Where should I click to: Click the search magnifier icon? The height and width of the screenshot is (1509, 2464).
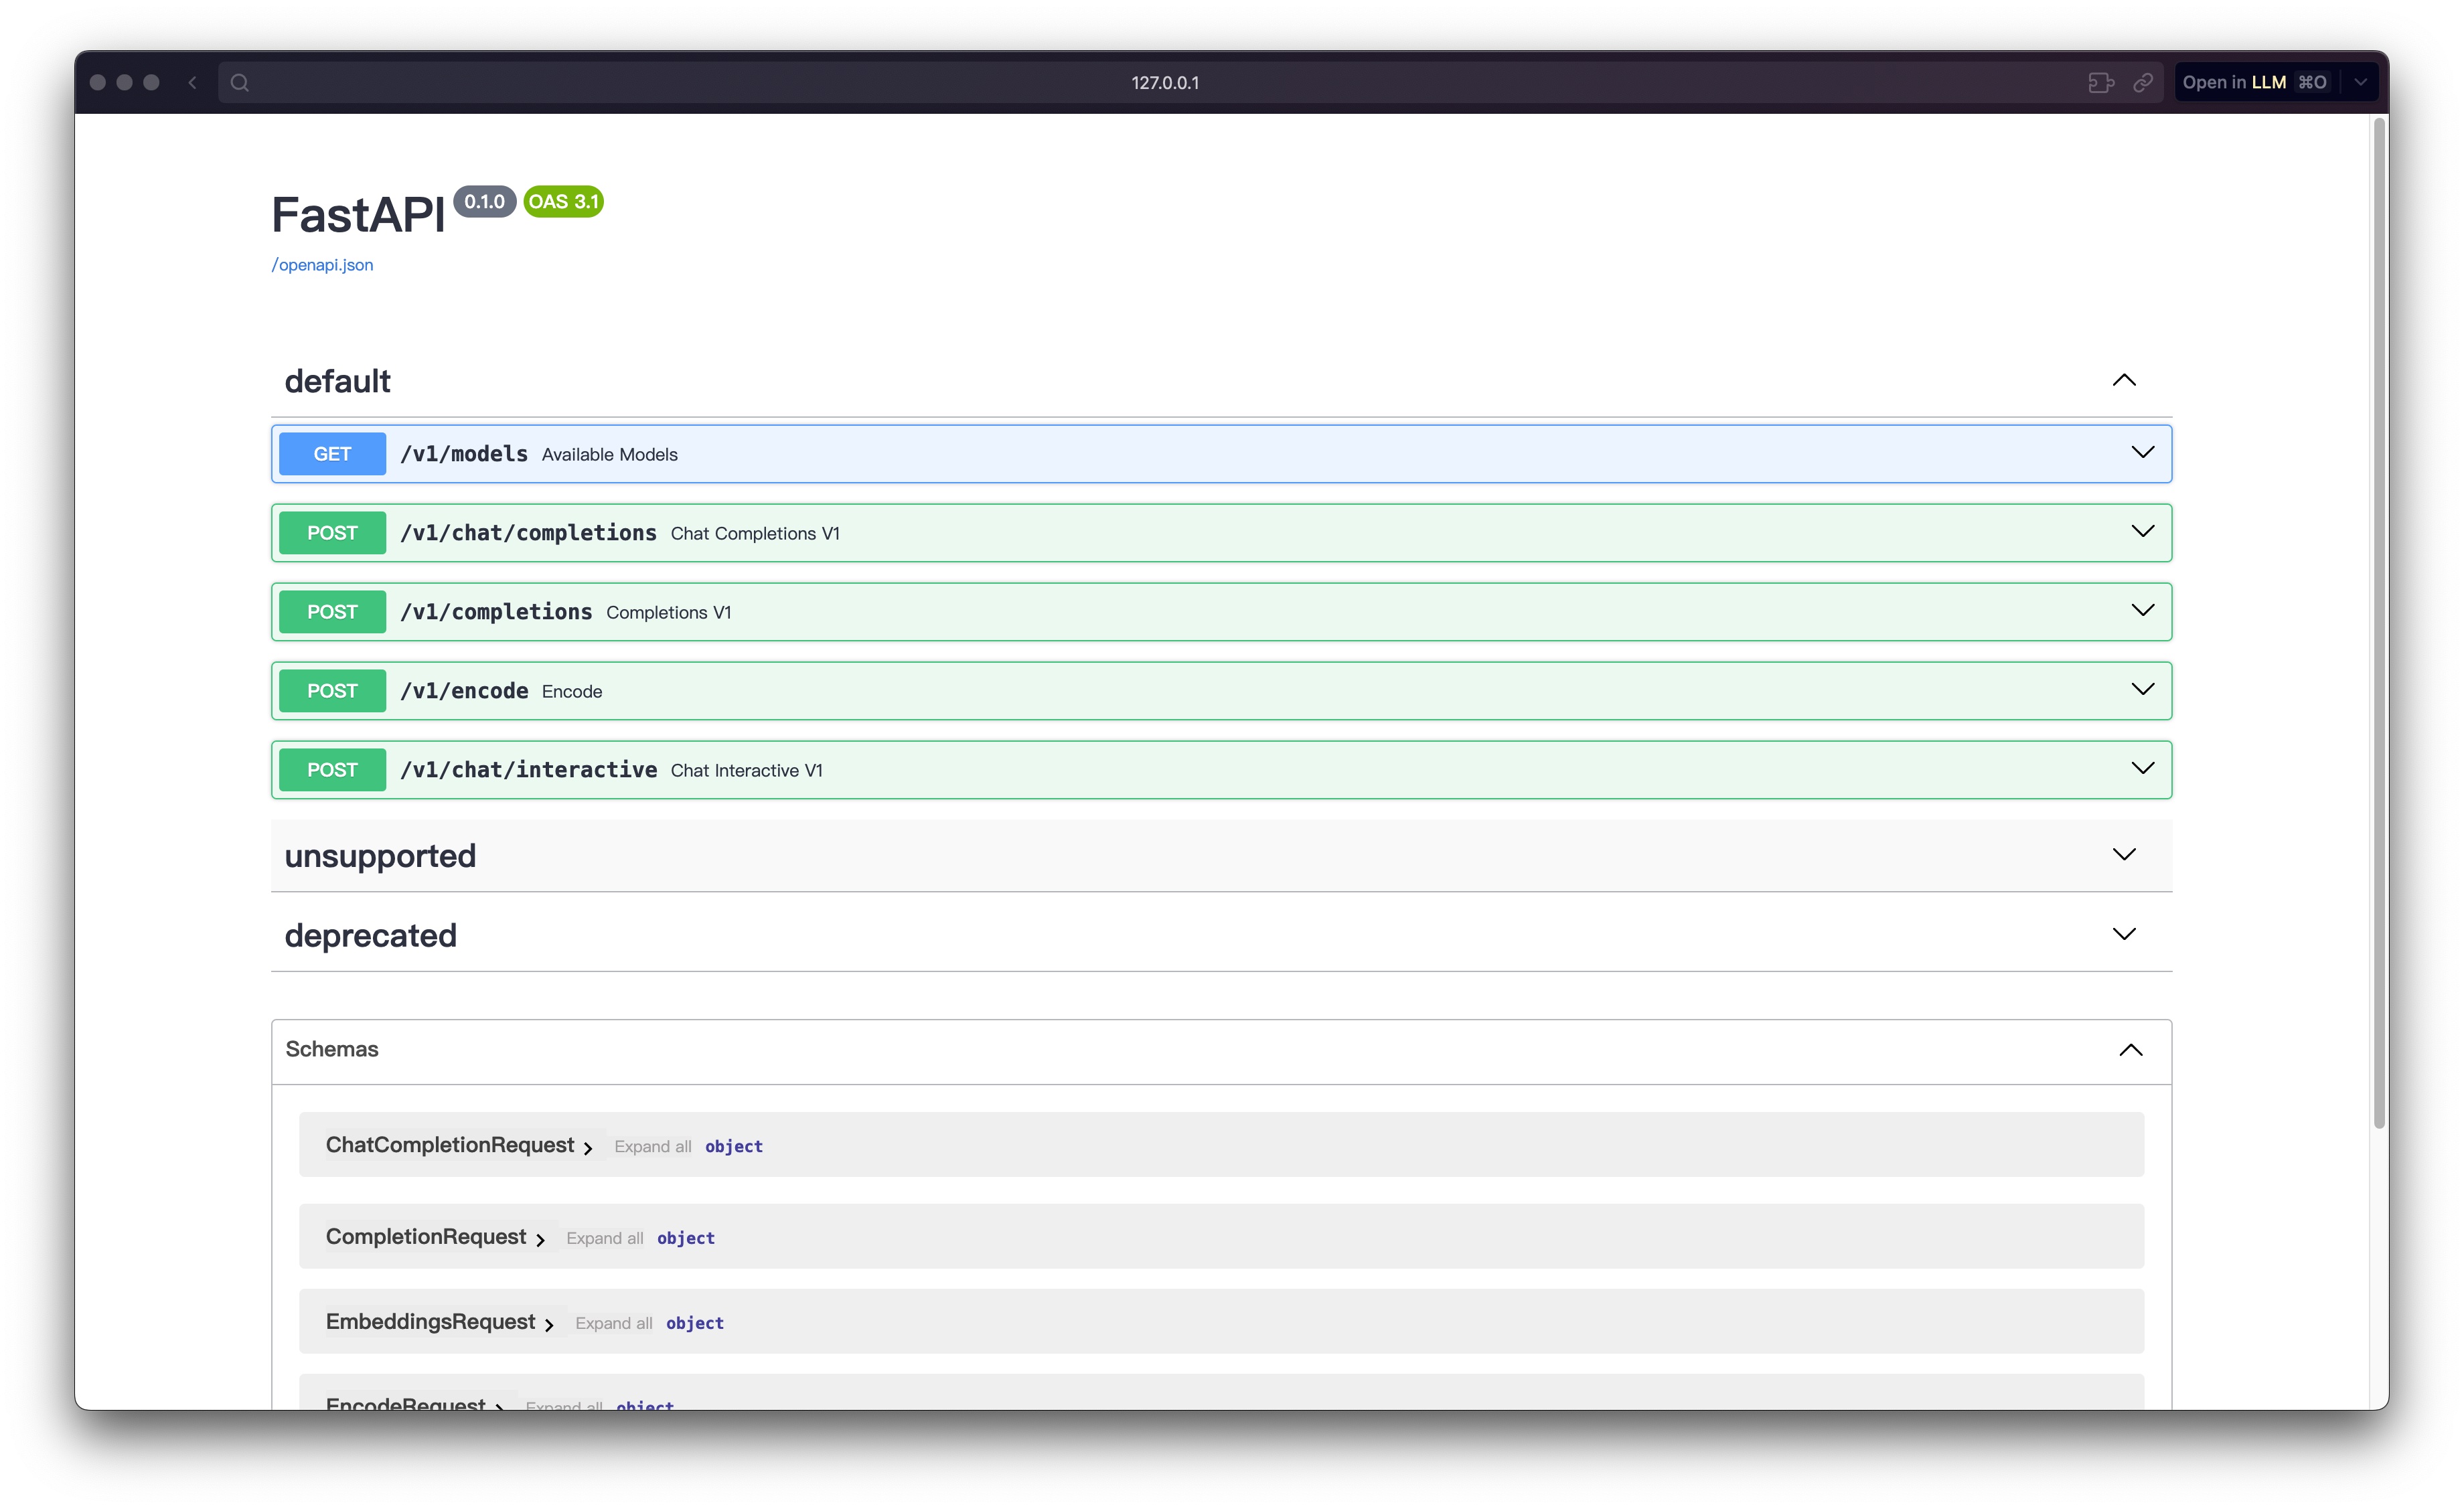[239, 82]
